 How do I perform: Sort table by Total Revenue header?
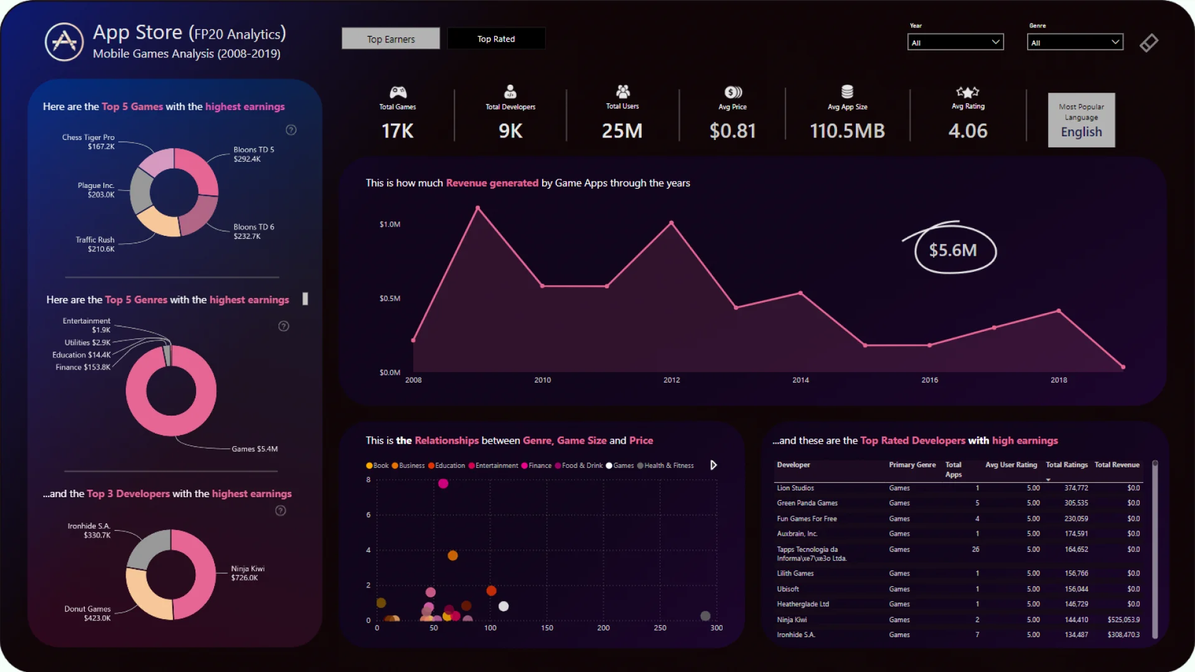1117,465
